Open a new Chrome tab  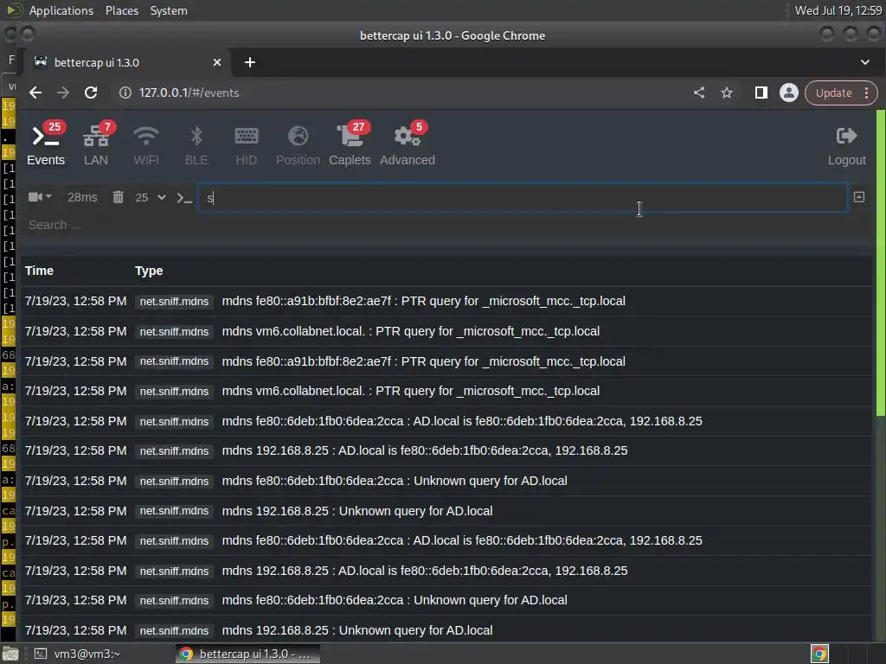[x=250, y=62]
